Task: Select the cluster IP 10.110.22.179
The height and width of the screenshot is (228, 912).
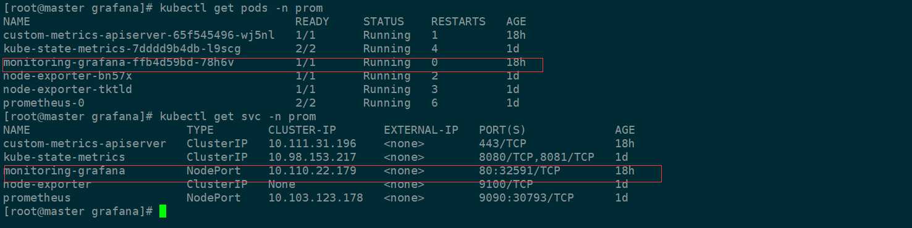Action: (312, 171)
